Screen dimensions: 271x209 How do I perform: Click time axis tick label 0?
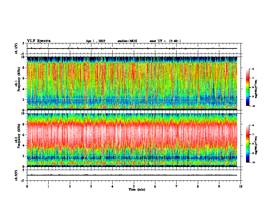(27, 186)
